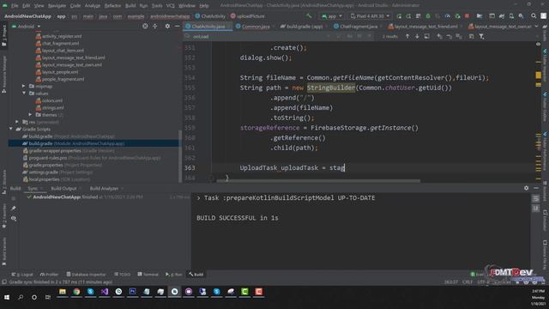The height and width of the screenshot is (309, 549).
Task: Select gradle.properties in Gradle Scripts
Action: pyautogui.click(x=63, y=165)
